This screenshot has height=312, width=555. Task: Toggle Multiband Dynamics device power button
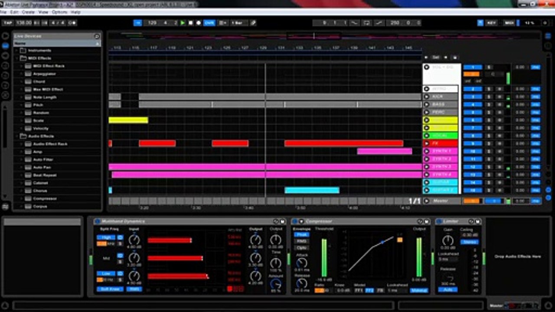pyautogui.click(x=98, y=221)
